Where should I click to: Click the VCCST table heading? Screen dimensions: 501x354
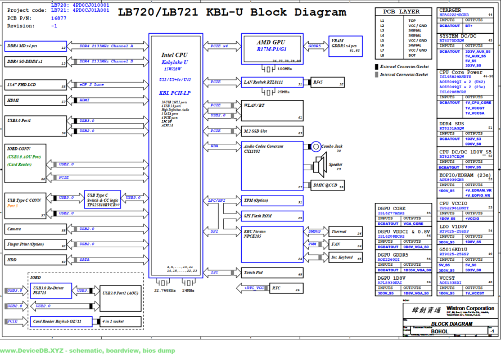(447, 278)
